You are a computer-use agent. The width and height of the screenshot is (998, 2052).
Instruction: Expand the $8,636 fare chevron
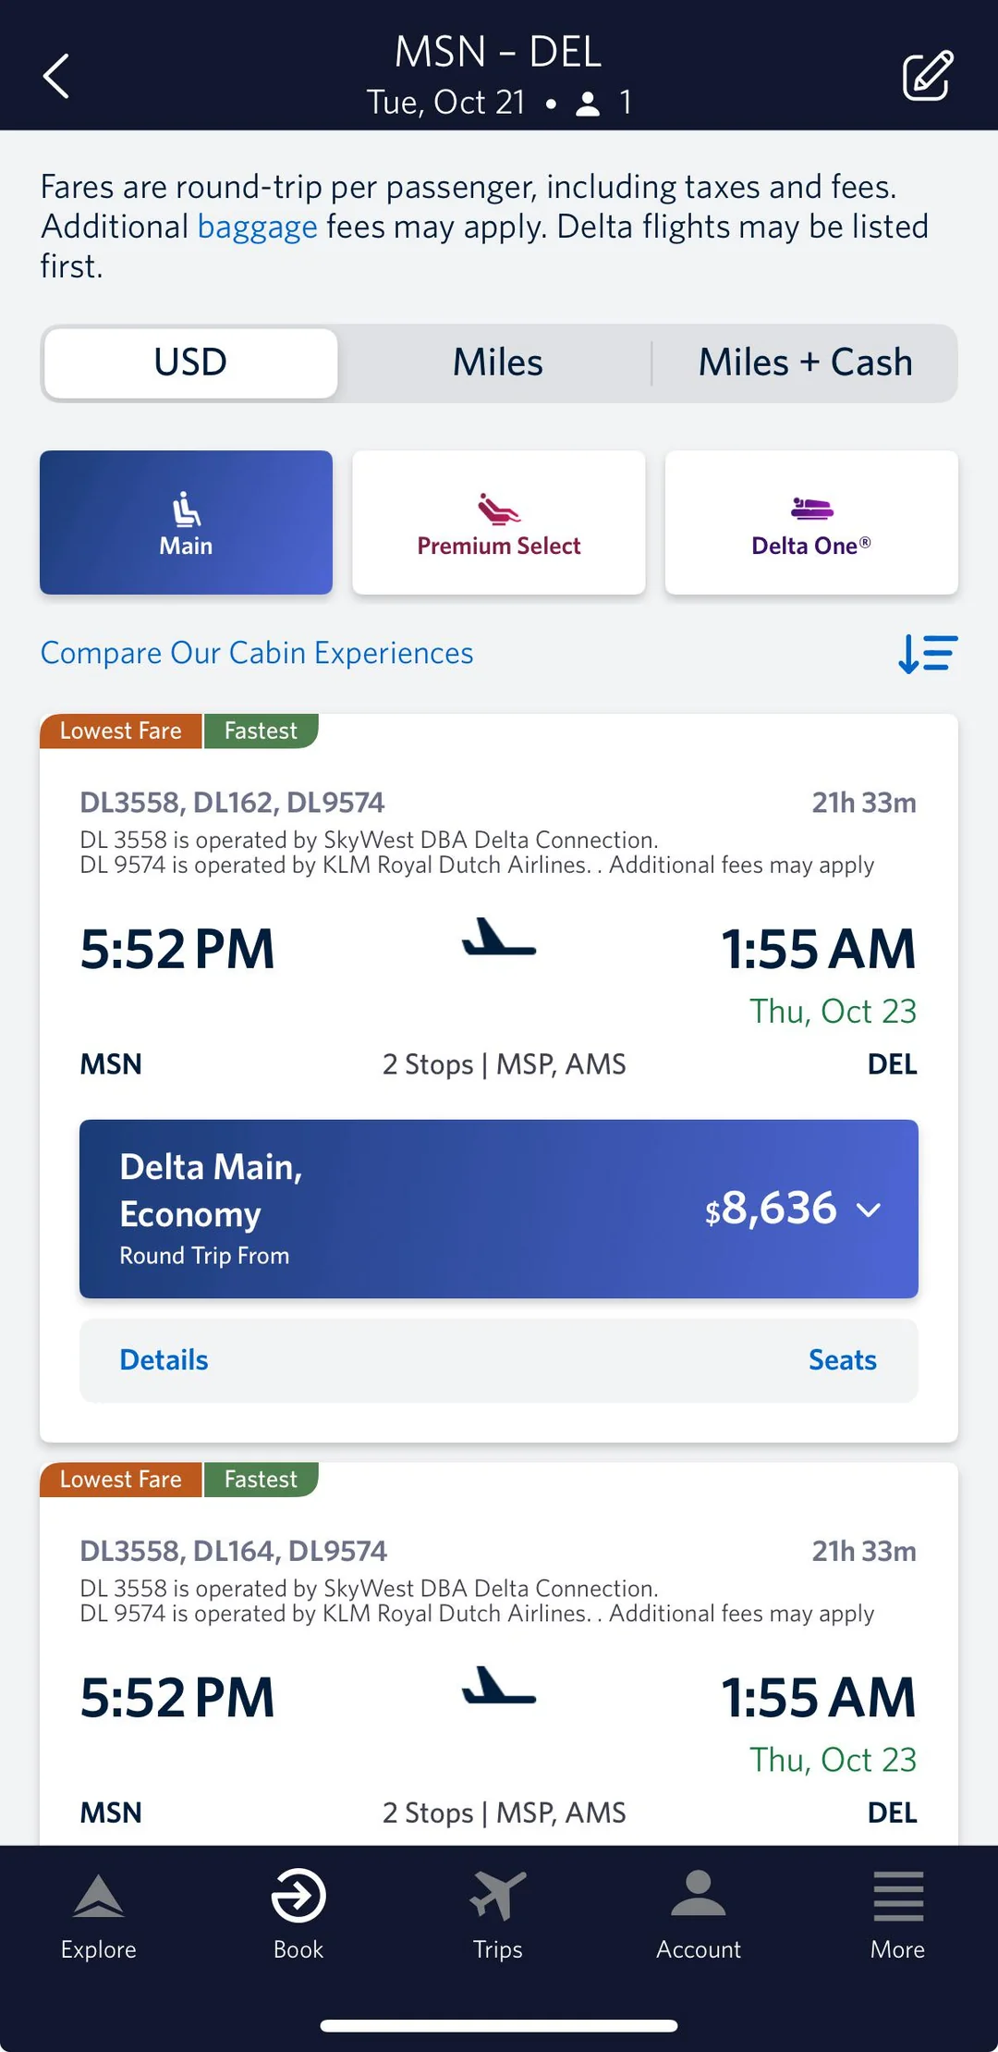click(x=869, y=1210)
